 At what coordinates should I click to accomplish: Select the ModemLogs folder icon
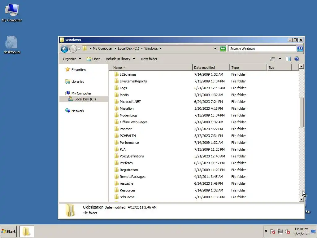(116, 115)
